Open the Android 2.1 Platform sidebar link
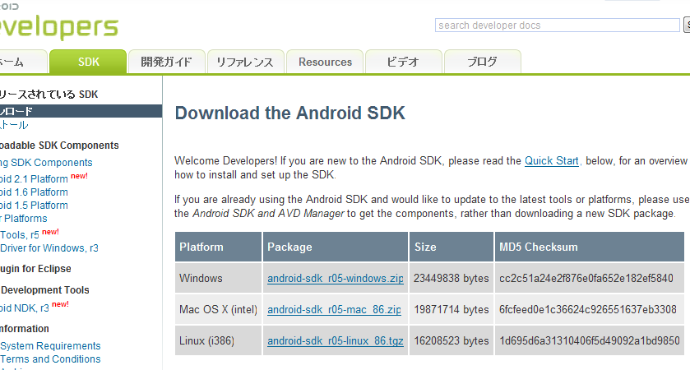Image resolution: width=690 pixels, height=370 pixels. click(x=35, y=178)
